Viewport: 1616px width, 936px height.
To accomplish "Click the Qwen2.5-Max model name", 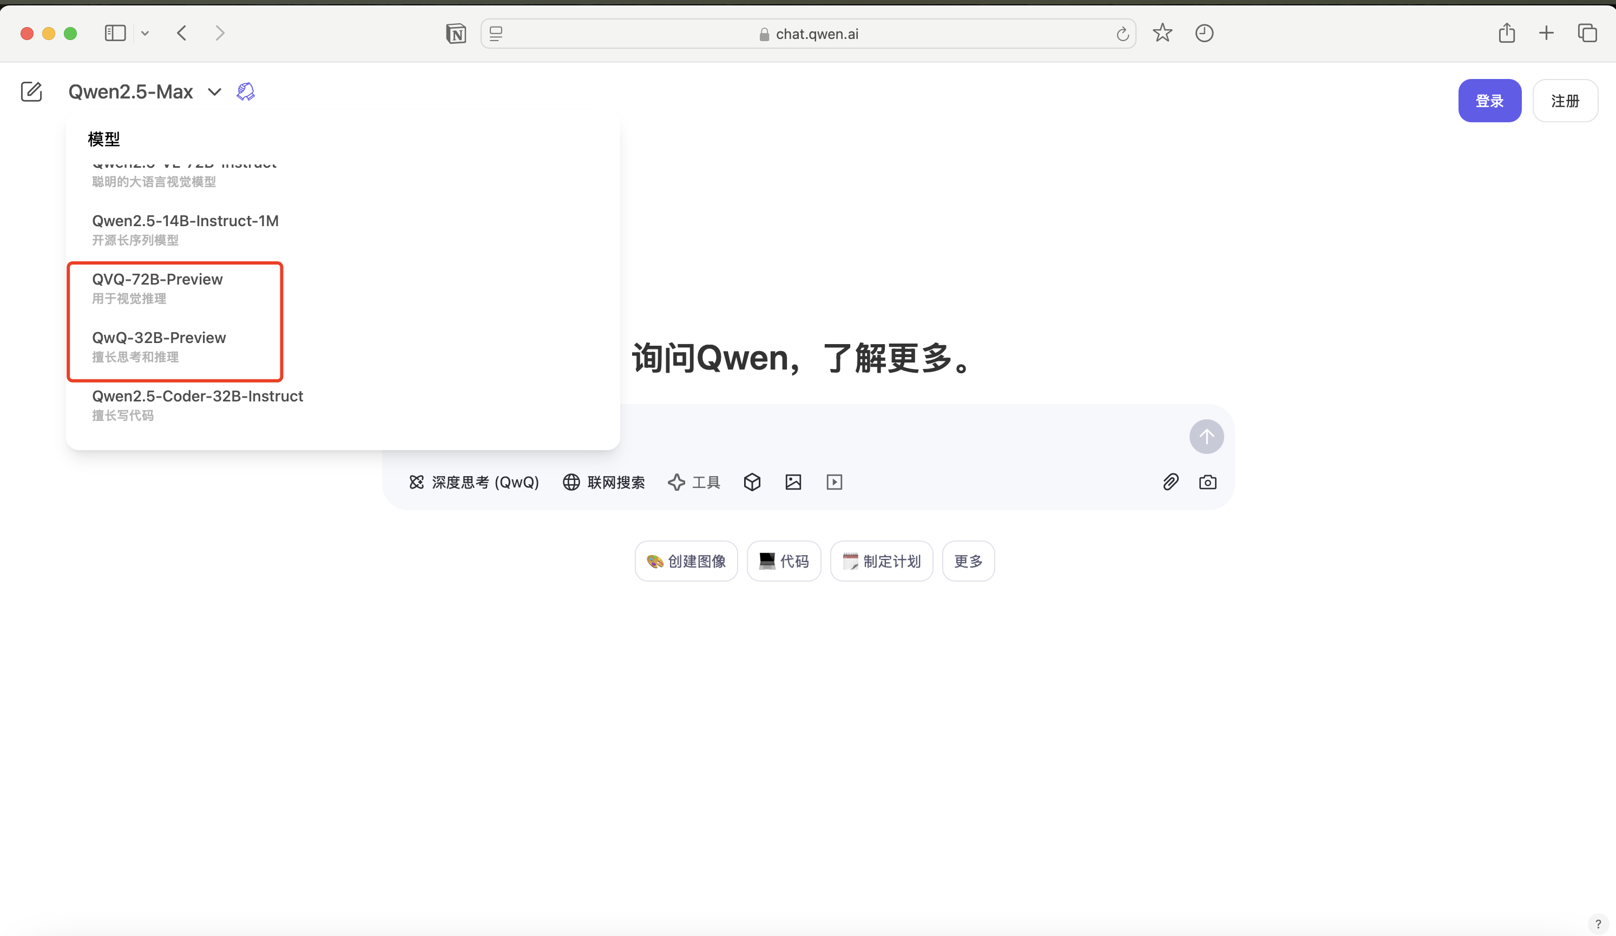I will pyautogui.click(x=131, y=91).
